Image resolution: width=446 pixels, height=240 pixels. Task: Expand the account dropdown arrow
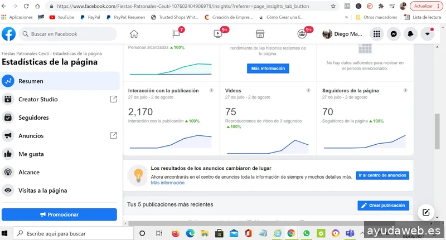427,34
